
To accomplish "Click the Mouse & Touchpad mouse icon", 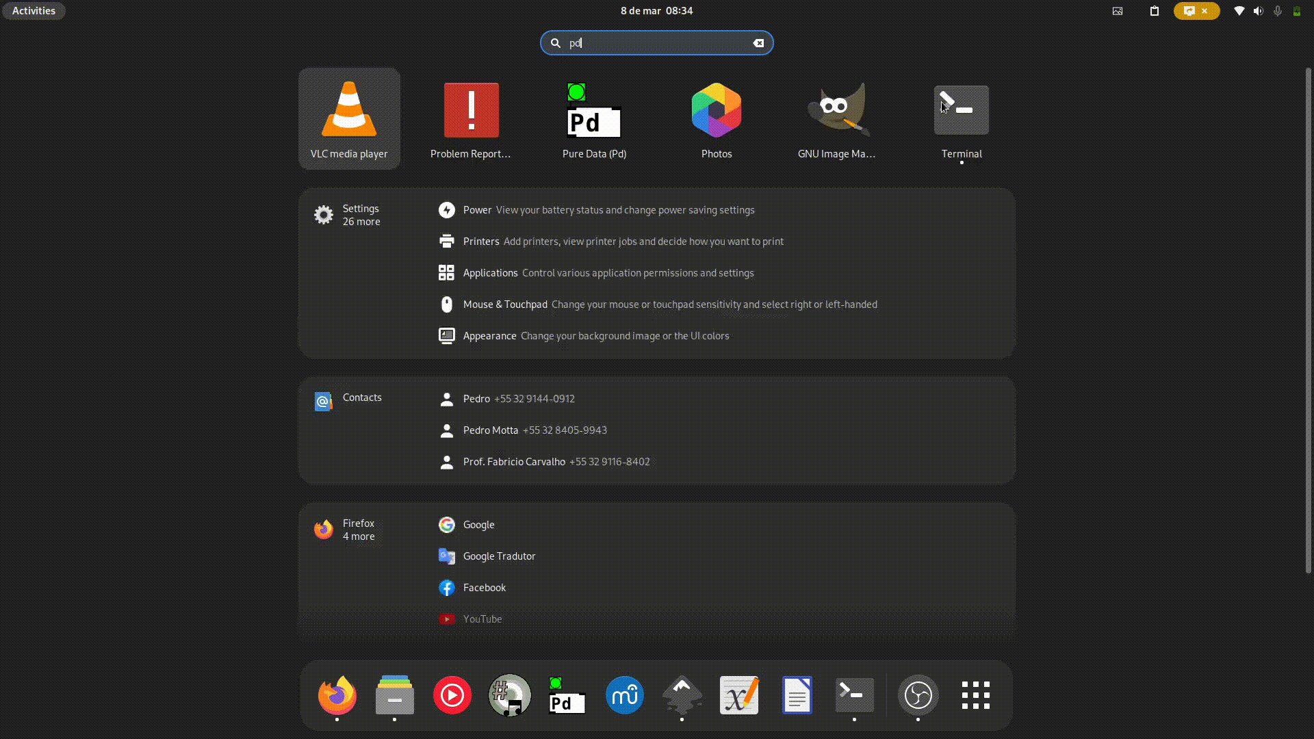I will coord(447,304).
